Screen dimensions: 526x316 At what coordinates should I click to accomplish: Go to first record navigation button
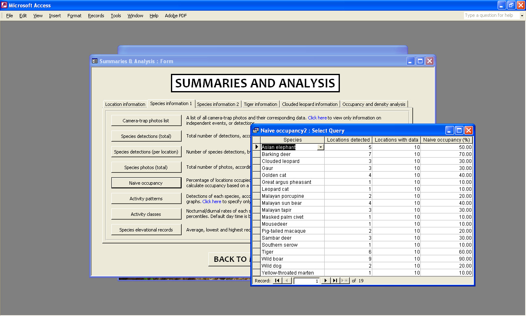277,281
